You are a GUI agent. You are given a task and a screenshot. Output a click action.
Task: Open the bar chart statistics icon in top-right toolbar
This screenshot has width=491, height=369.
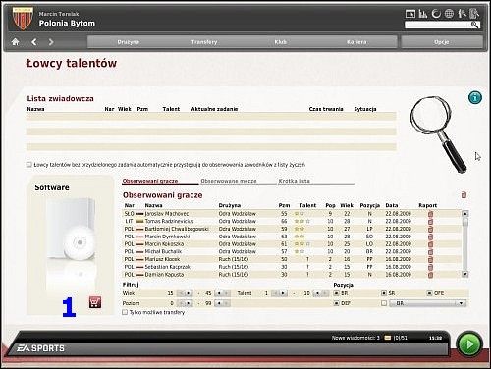[423, 14]
